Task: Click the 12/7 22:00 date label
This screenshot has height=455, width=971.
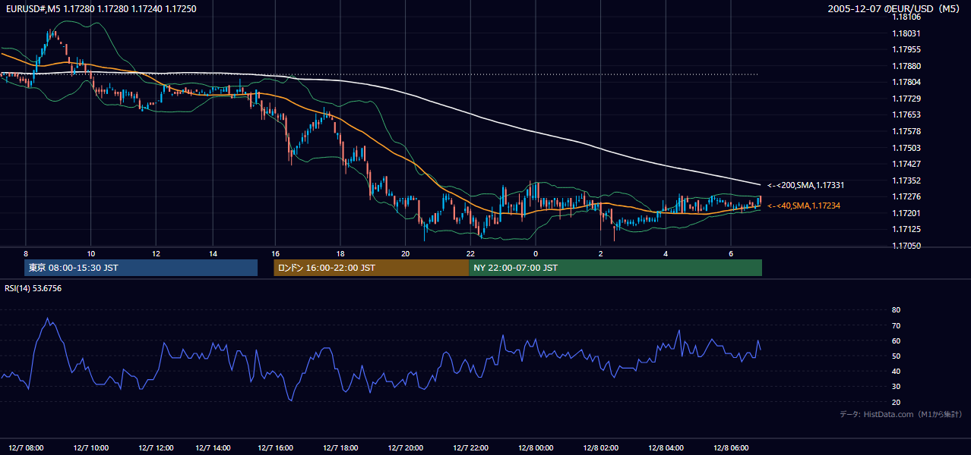Action: pyautogui.click(x=471, y=448)
